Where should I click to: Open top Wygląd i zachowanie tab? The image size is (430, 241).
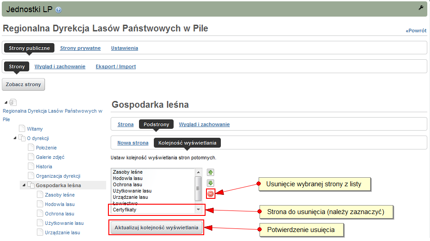(x=60, y=66)
